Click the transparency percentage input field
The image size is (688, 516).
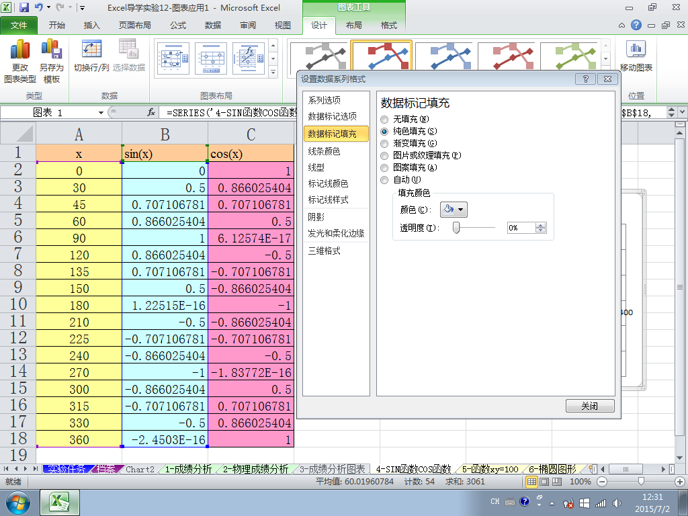point(521,228)
